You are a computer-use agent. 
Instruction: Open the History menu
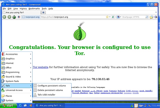coord(23,9)
